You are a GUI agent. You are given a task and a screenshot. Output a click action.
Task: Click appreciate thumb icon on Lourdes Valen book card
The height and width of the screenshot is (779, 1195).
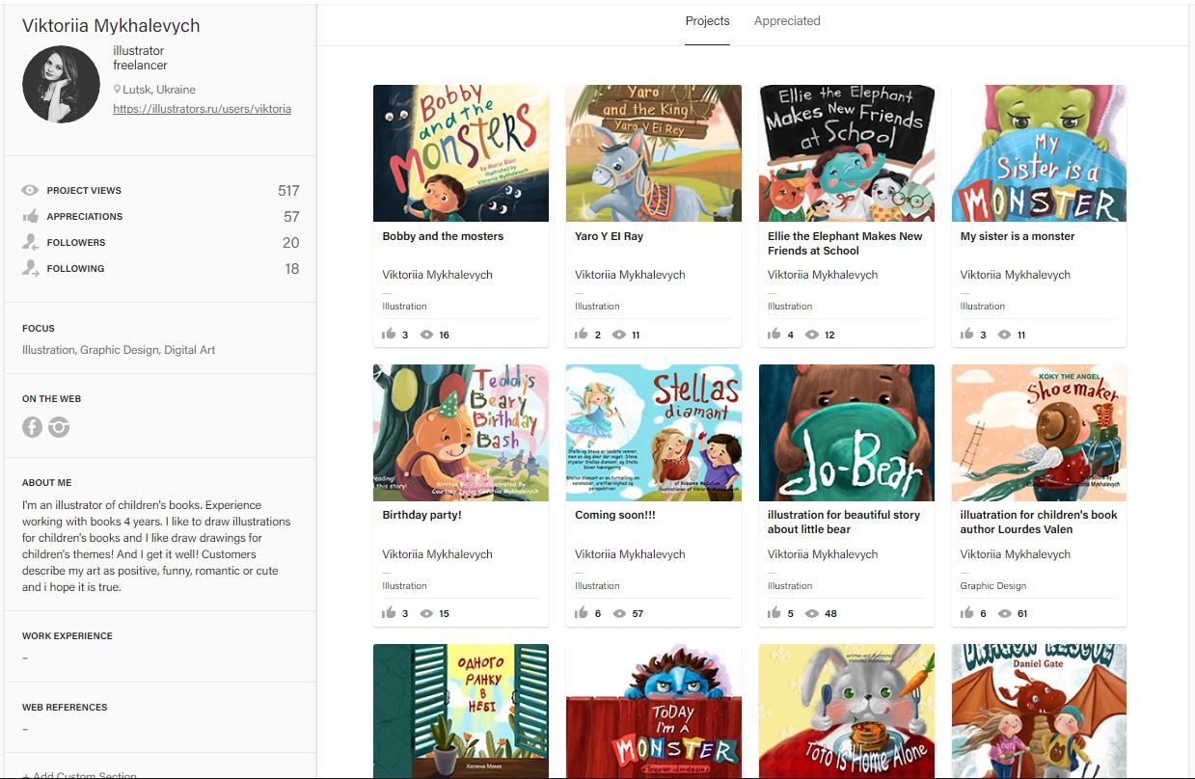(968, 613)
